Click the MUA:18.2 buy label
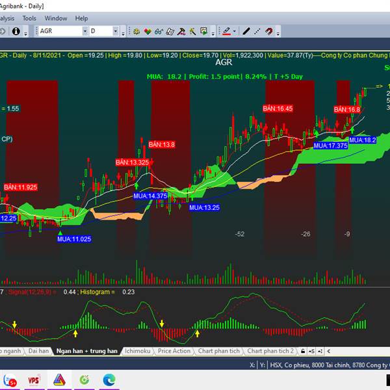Image resolution: width=390 pixels, height=390 pixels. (363, 140)
